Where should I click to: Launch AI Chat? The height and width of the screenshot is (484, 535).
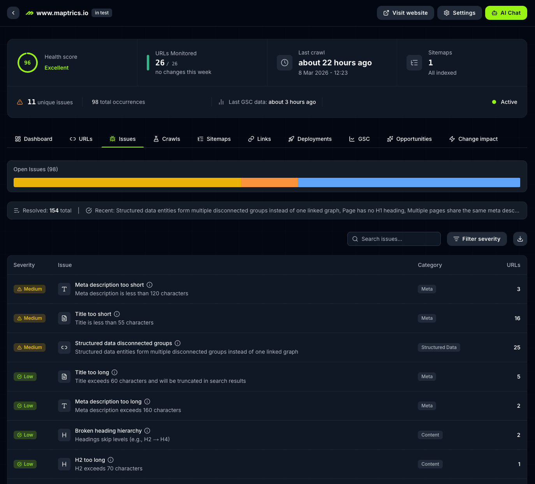[x=506, y=13]
